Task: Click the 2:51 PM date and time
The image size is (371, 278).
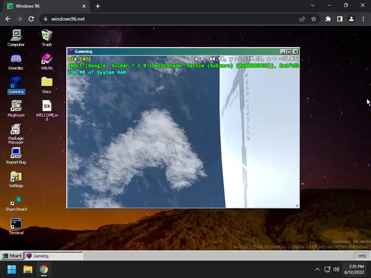Action: click(354, 269)
